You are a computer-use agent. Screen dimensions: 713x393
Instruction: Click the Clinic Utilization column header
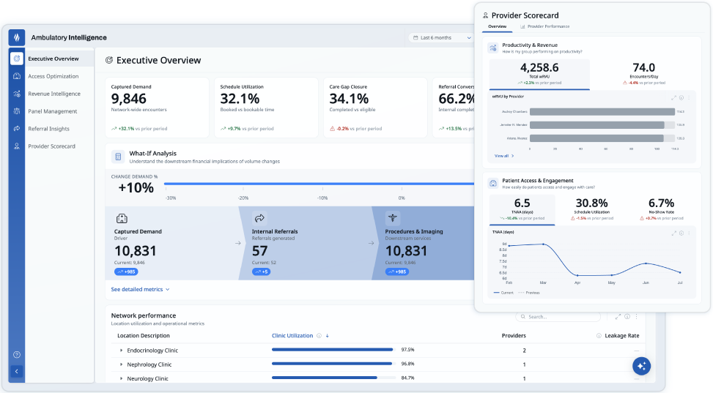(x=292, y=336)
